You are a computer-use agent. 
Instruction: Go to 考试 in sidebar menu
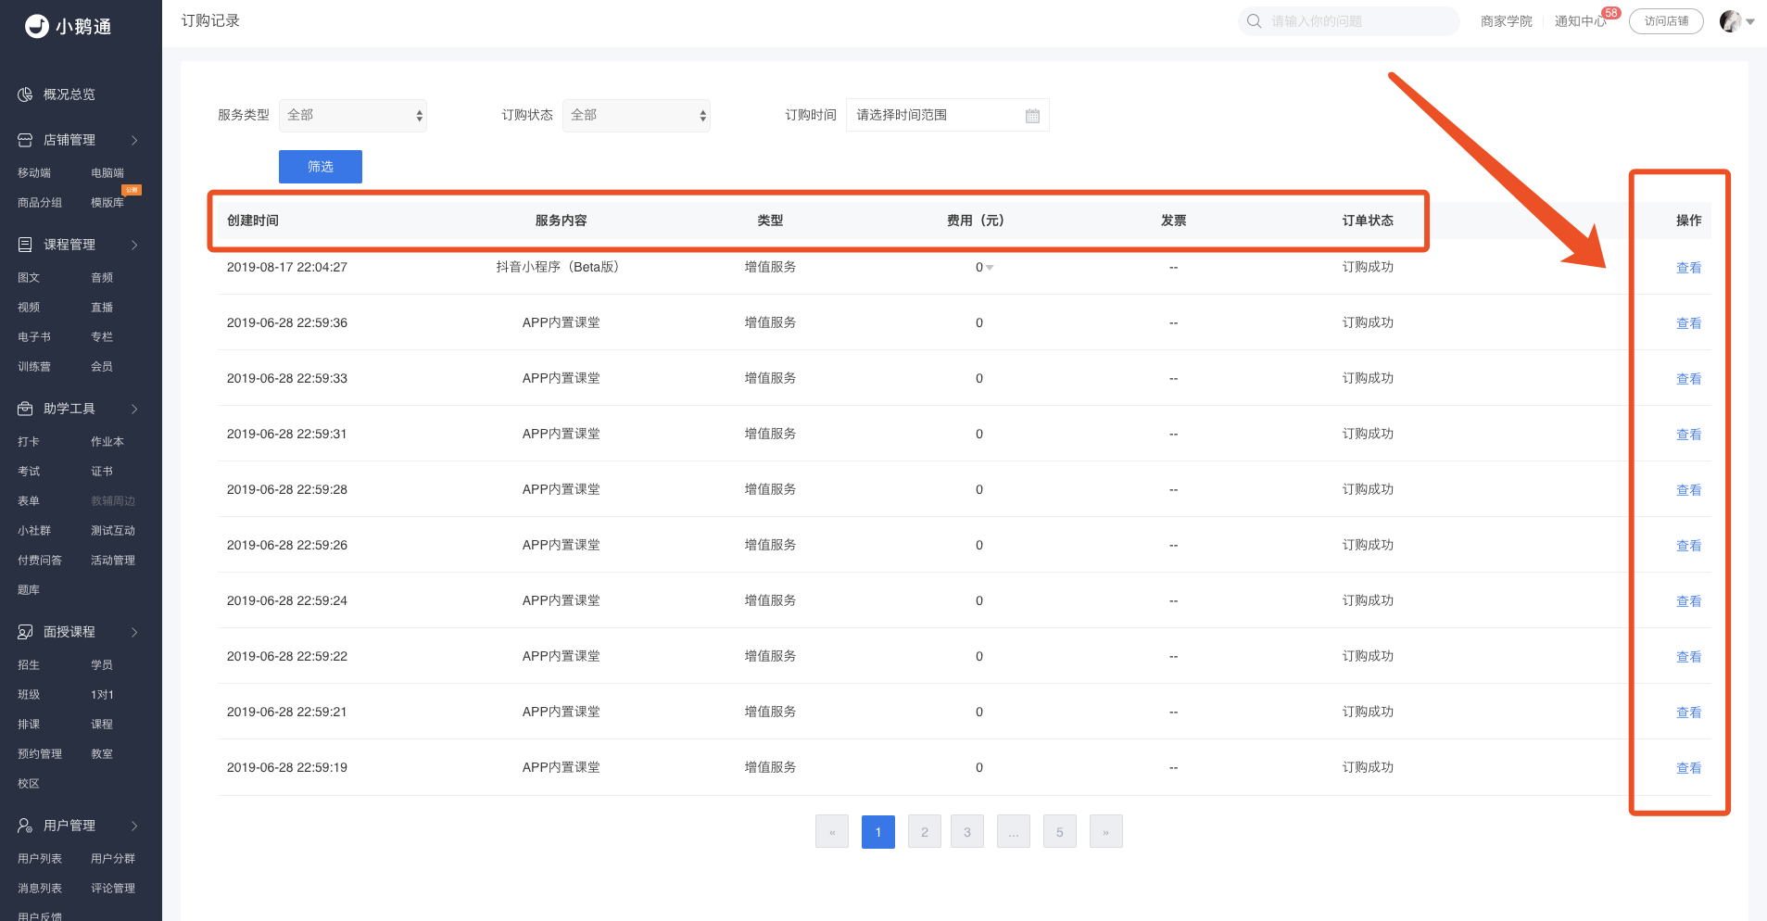29,472
